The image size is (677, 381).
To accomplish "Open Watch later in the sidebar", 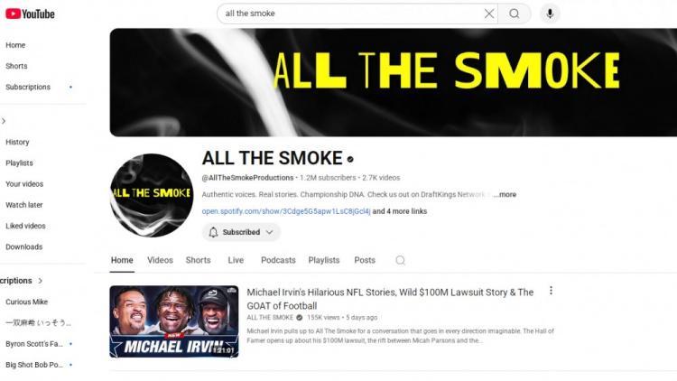I will [x=24, y=205].
